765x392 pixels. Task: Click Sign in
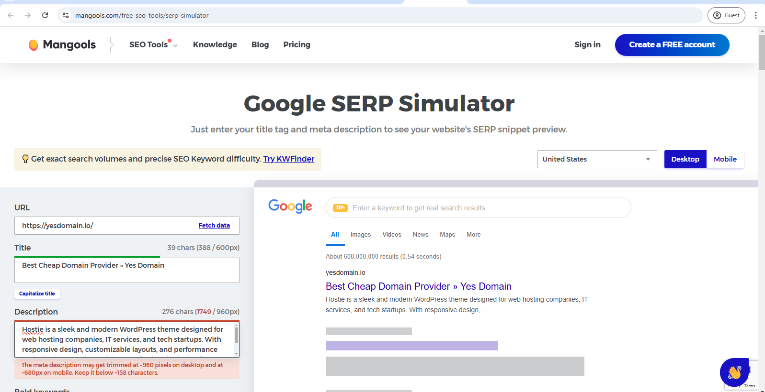click(587, 44)
